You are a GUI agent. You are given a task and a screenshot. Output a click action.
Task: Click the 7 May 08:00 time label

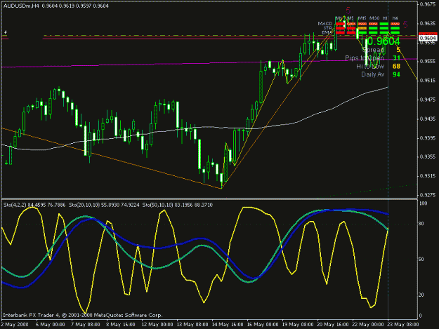[x=86, y=324]
